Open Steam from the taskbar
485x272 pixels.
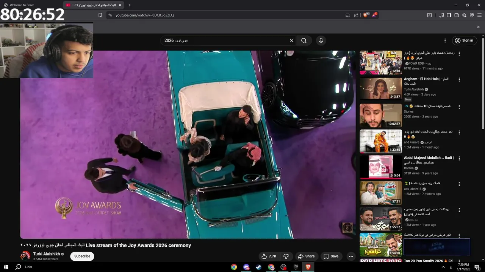click(x=258, y=267)
